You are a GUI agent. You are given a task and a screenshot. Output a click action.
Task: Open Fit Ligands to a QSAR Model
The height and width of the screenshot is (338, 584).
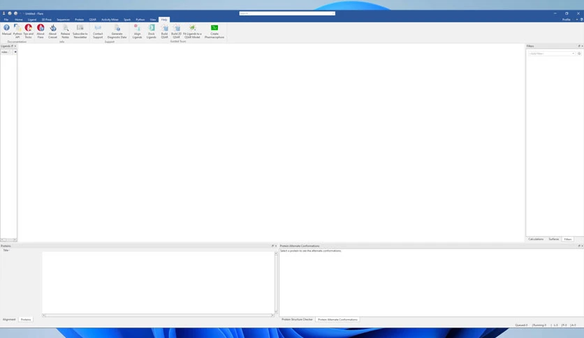(x=192, y=31)
